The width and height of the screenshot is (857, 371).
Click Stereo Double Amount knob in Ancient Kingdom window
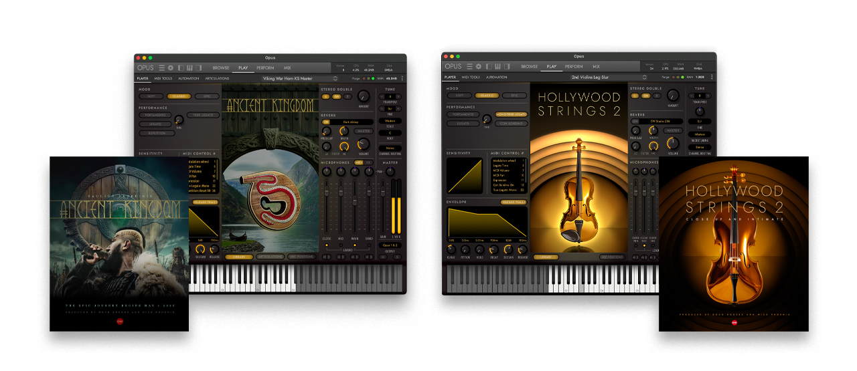point(364,96)
